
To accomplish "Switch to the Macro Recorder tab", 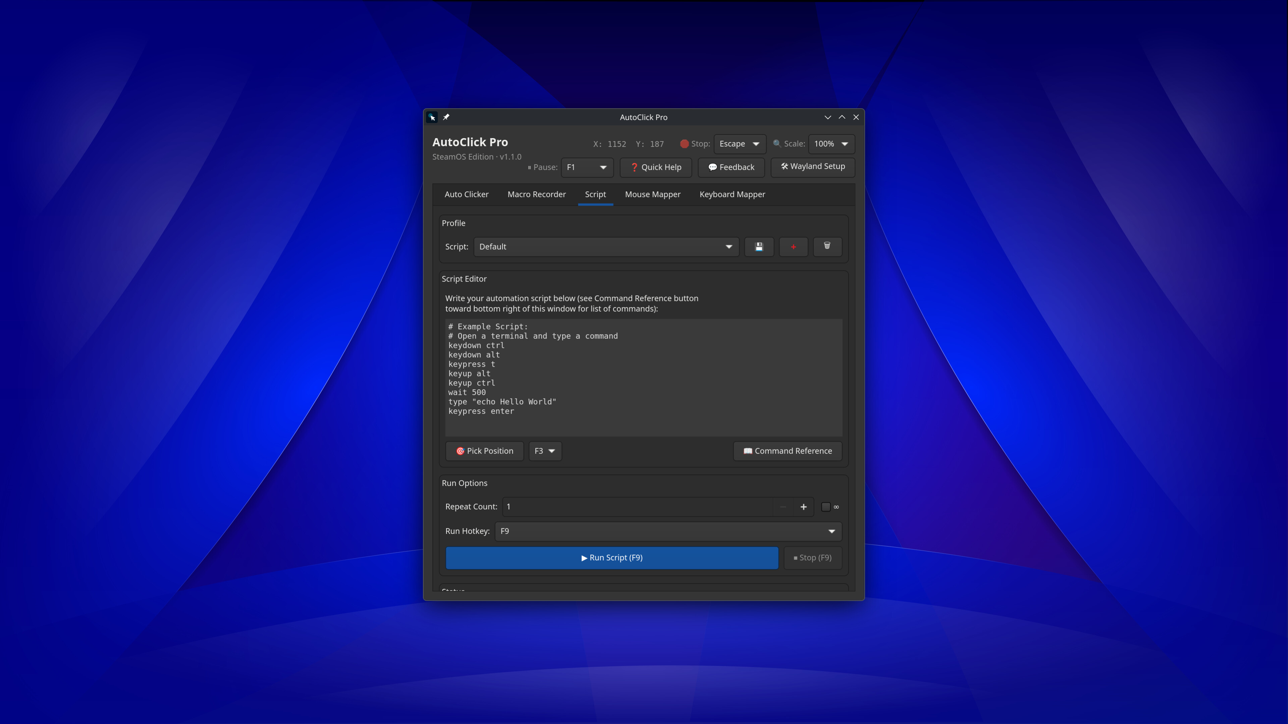I will point(537,194).
